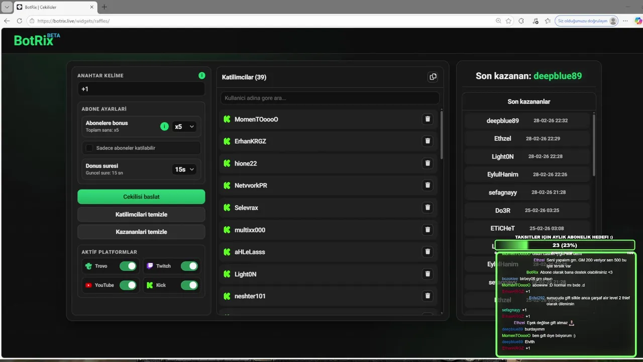Click Kazananlari temizle button
Image resolution: width=643 pixels, height=362 pixels.
click(141, 232)
